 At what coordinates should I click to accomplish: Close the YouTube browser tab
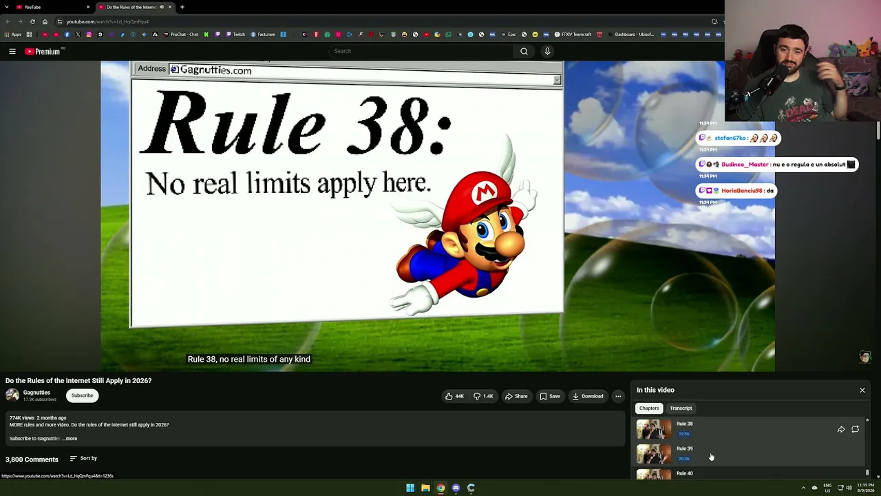click(87, 7)
